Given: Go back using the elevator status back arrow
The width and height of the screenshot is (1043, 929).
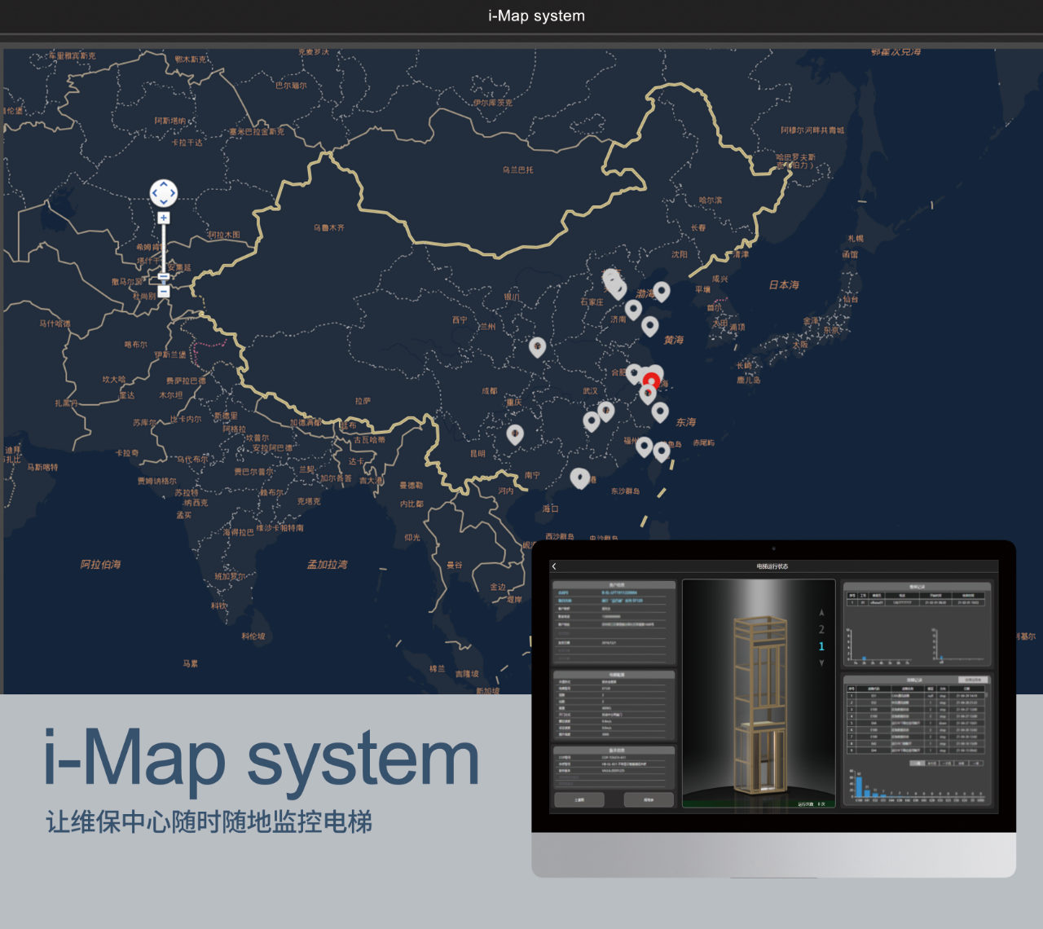Looking at the screenshot, I should tap(554, 566).
